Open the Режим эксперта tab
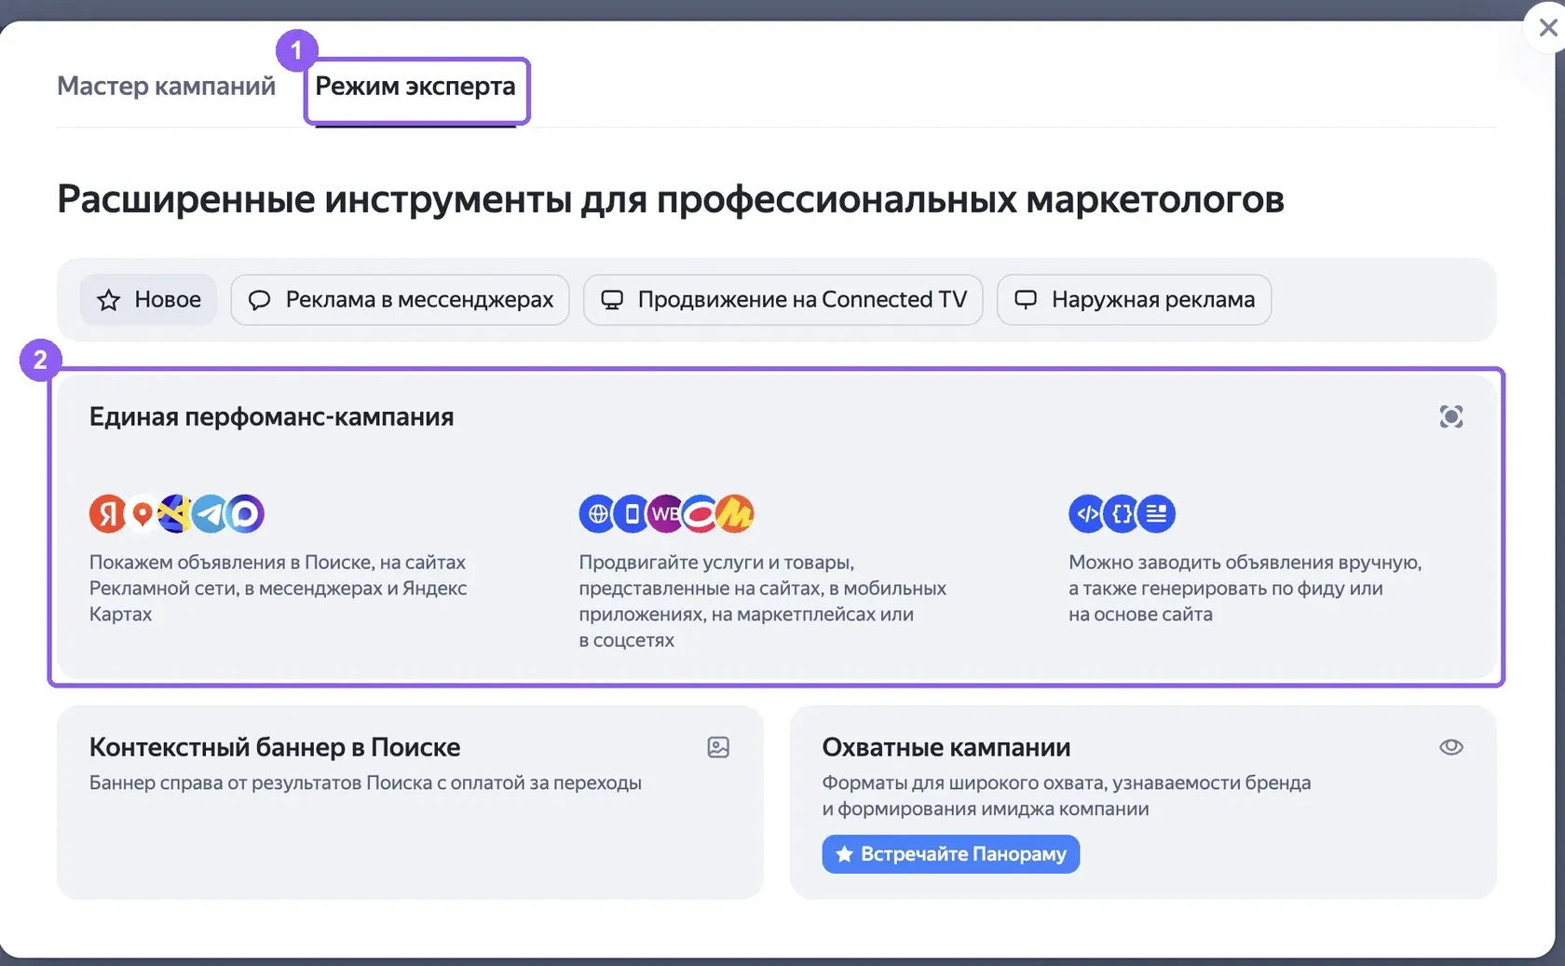 (x=415, y=86)
